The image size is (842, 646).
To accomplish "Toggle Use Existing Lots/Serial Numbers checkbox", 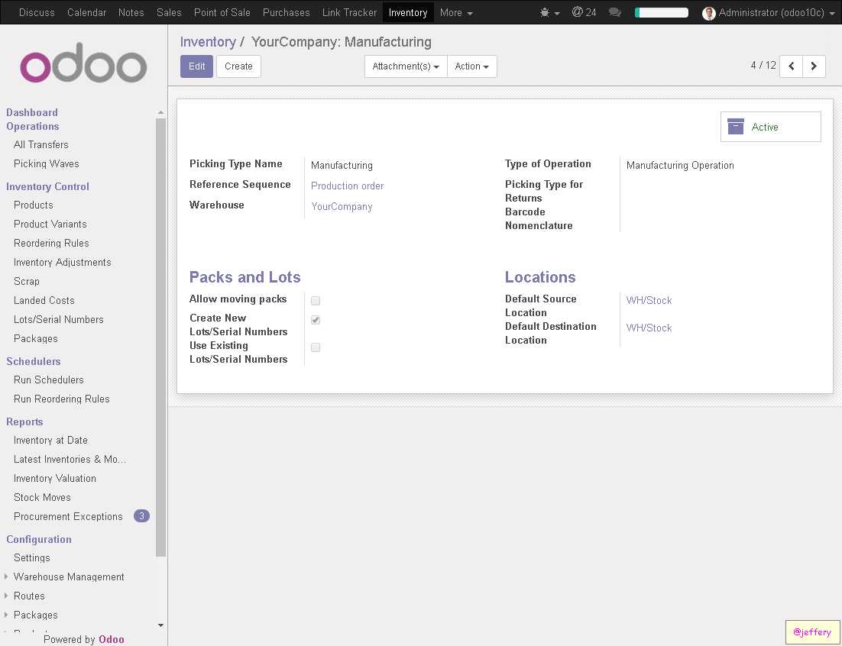I will (316, 347).
